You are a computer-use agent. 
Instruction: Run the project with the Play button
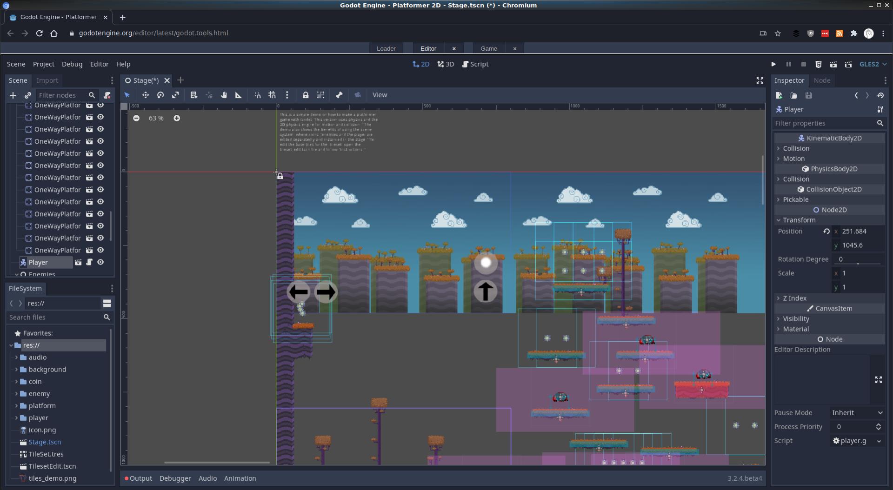(x=773, y=64)
